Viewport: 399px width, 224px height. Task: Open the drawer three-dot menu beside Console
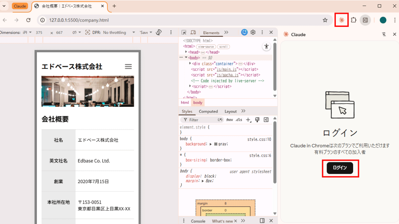(184, 221)
